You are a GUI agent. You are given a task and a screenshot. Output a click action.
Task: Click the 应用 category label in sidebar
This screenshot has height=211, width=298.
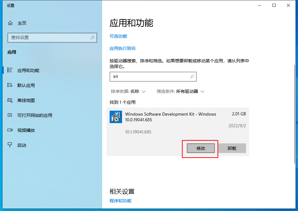[12, 52]
